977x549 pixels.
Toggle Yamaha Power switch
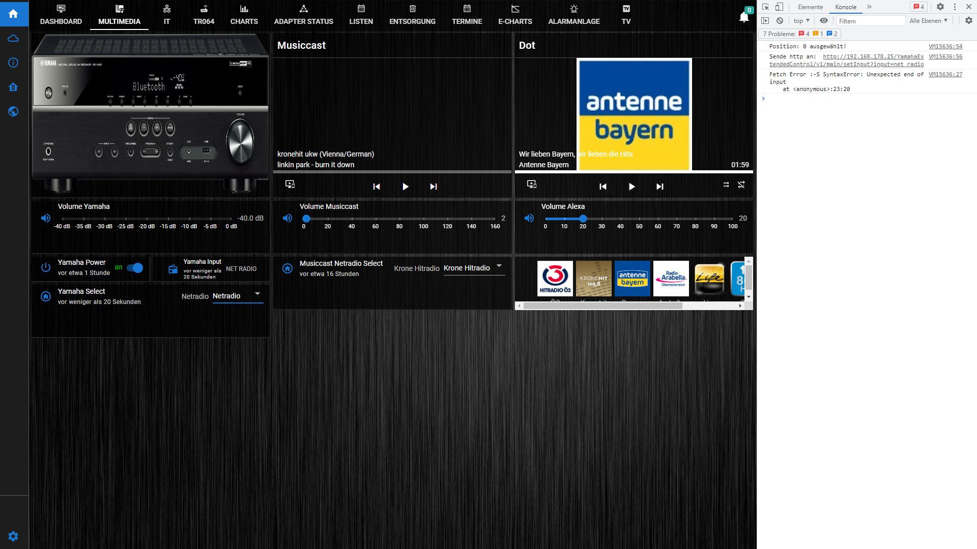click(x=135, y=268)
